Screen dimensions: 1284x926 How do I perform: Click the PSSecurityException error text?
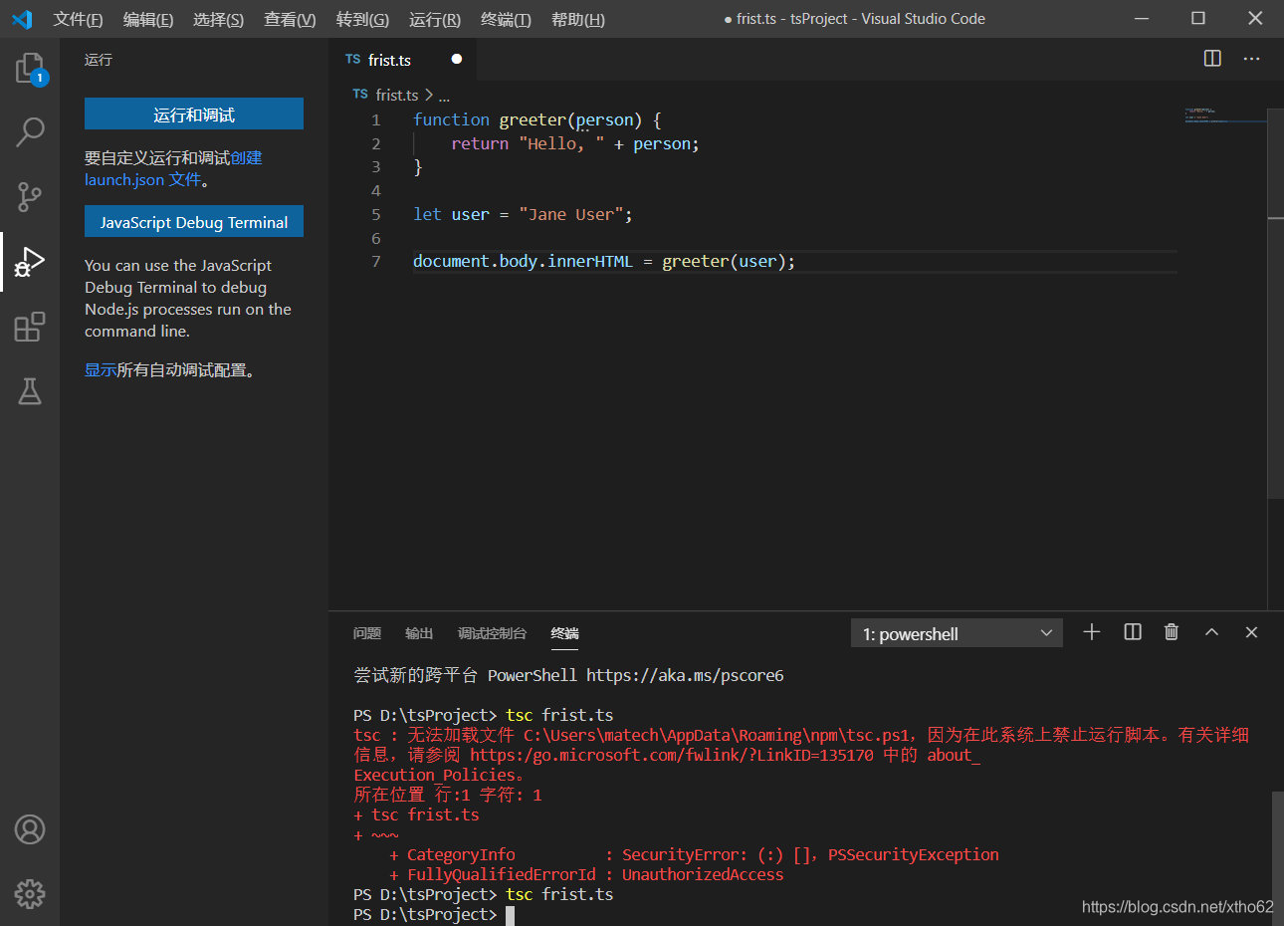pos(914,854)
